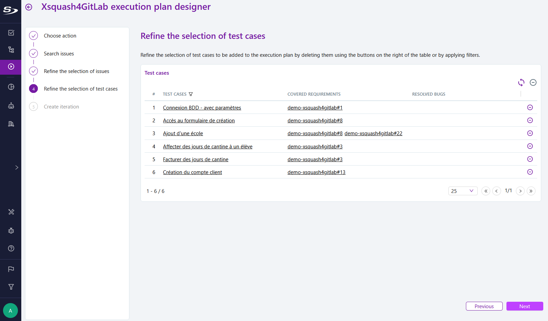Click the Next button
548x321 pixels.
[x=525, y=306]
